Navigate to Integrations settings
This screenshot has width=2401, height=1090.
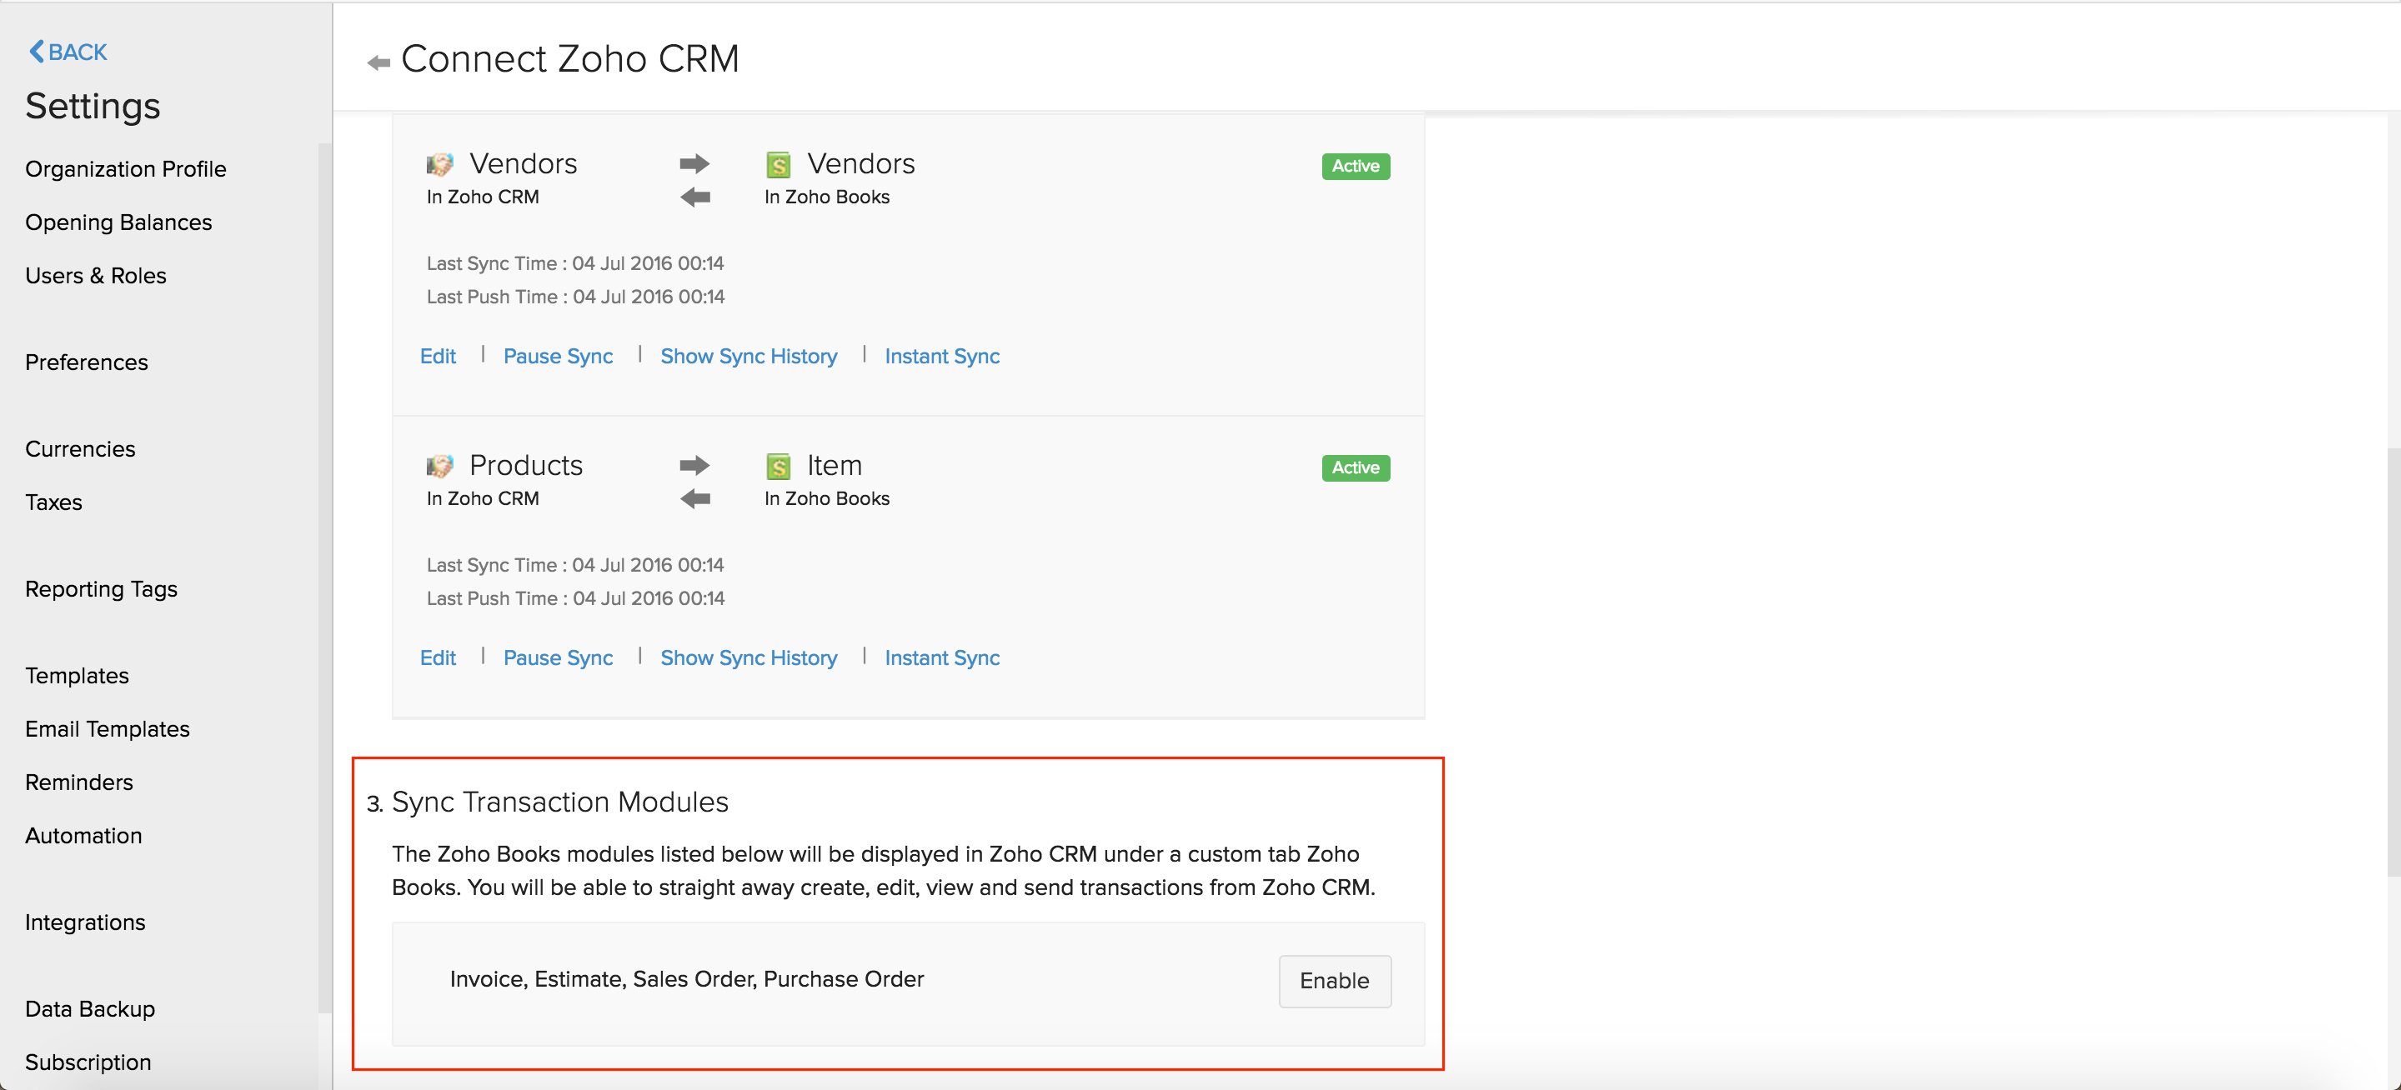[88, 922]
